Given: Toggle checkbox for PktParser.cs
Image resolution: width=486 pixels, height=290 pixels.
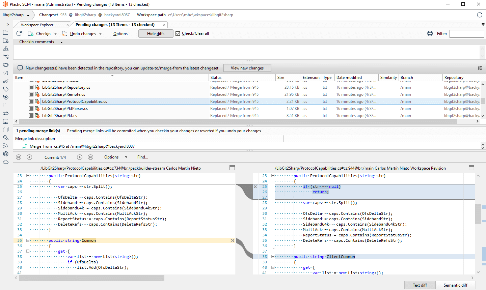Looking at the screenshot, I should coord(31,109).
